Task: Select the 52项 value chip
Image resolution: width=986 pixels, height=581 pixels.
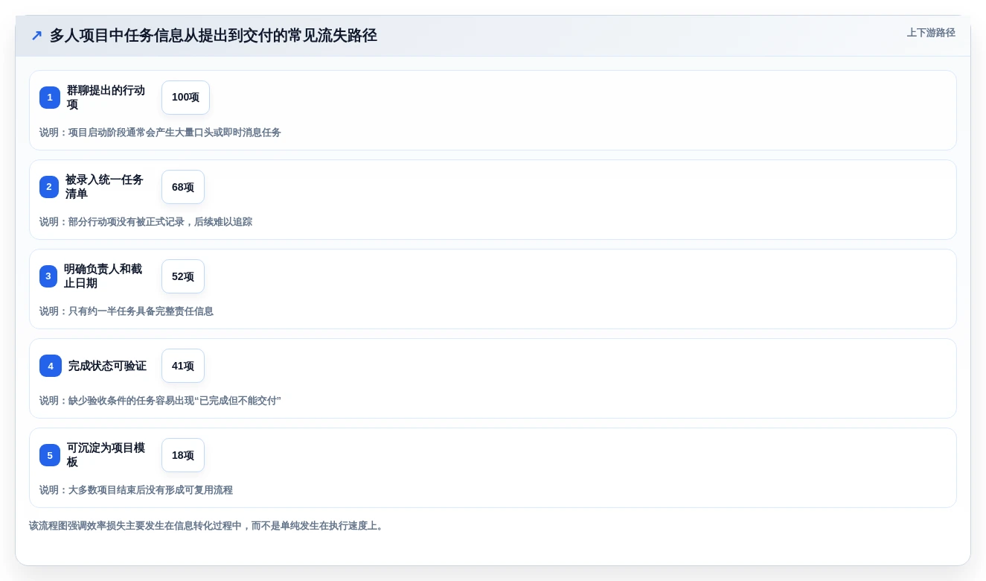Action: pos(183,276)
